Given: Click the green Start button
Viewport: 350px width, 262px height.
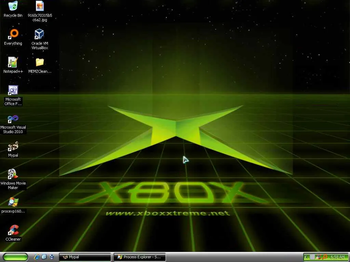Looking at the screenshot, I should tap(15, 257).
